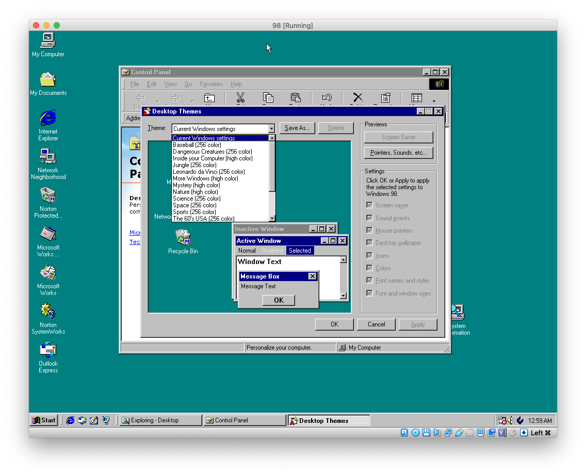Switch to Exploring - Desktop taskbar button
This screenshot has width=586, height=476.
(161, 420)
